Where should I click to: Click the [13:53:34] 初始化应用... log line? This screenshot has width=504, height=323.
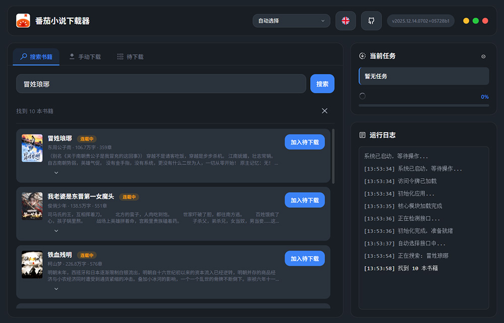pyautogui.click(x=399, y=193)
